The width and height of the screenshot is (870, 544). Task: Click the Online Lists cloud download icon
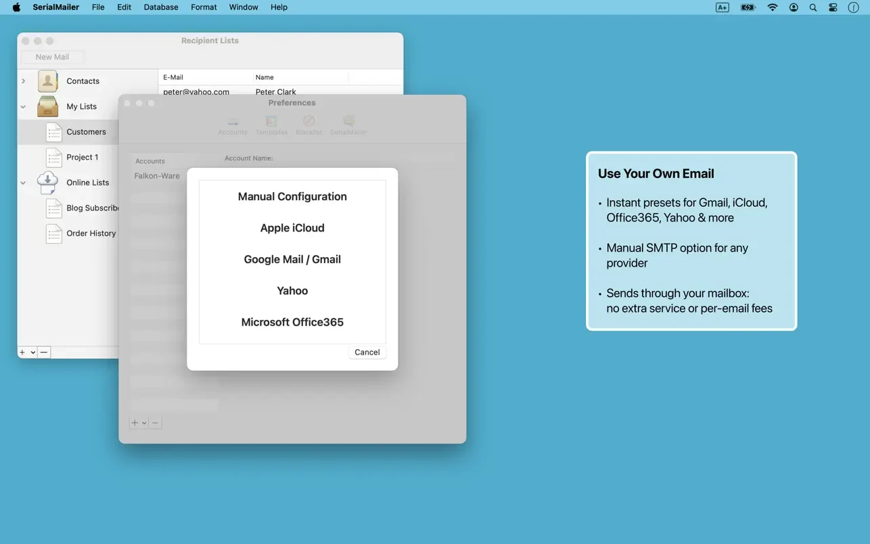48,183
